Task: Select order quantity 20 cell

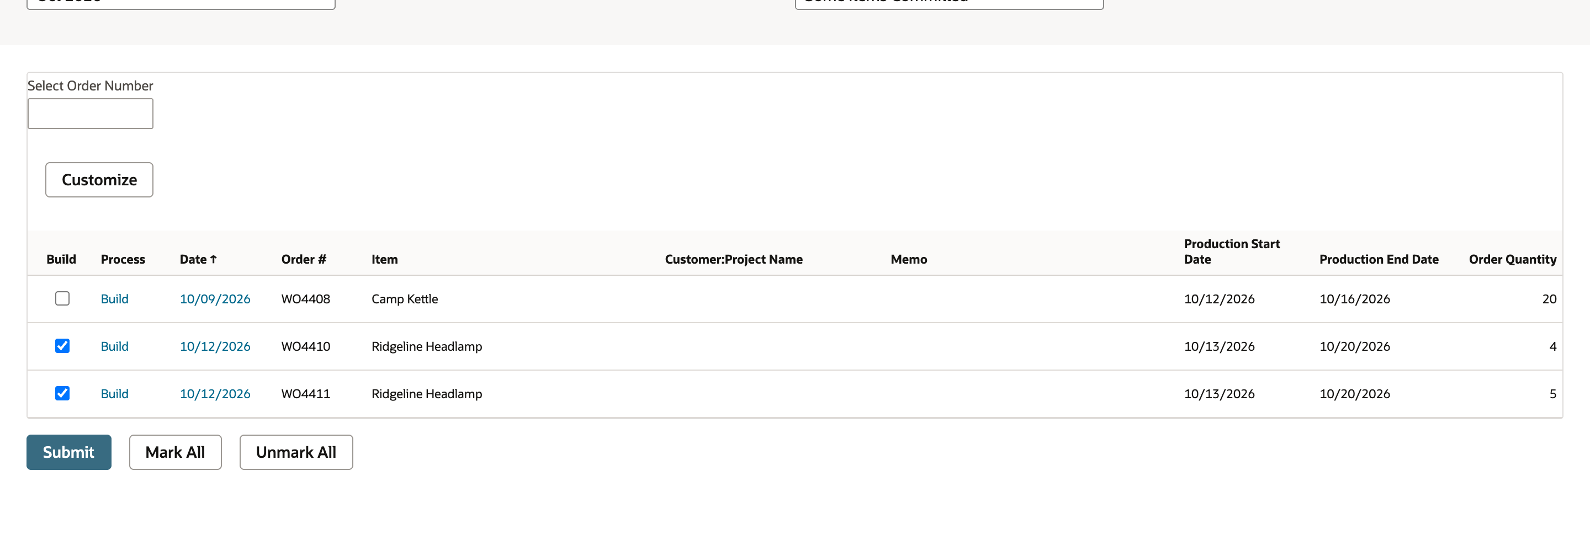Action: point(1549,299)
